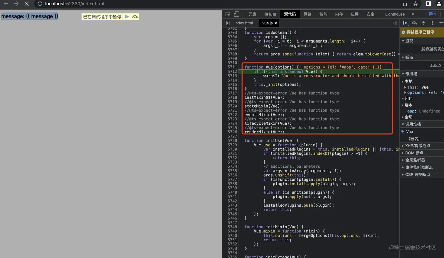Switch to the 控制台 tab
Image resolution: width=444 pixels, height=258 pixels.
point(270,14)
